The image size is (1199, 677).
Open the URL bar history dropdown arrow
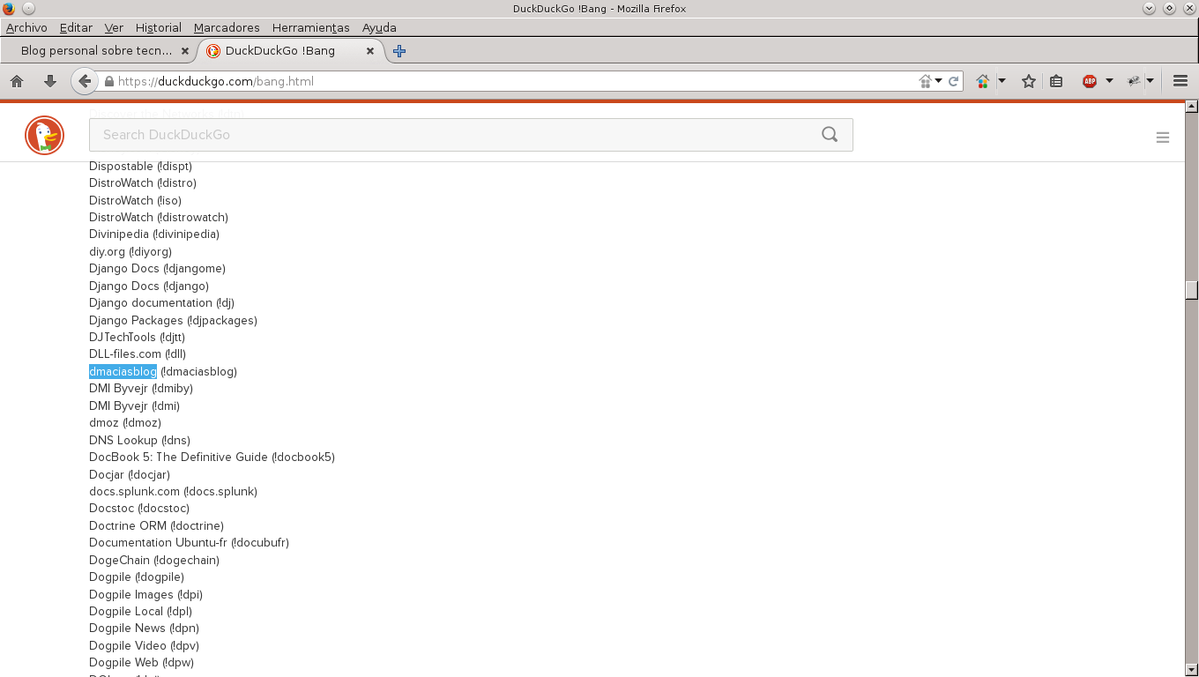coord(939,81)
